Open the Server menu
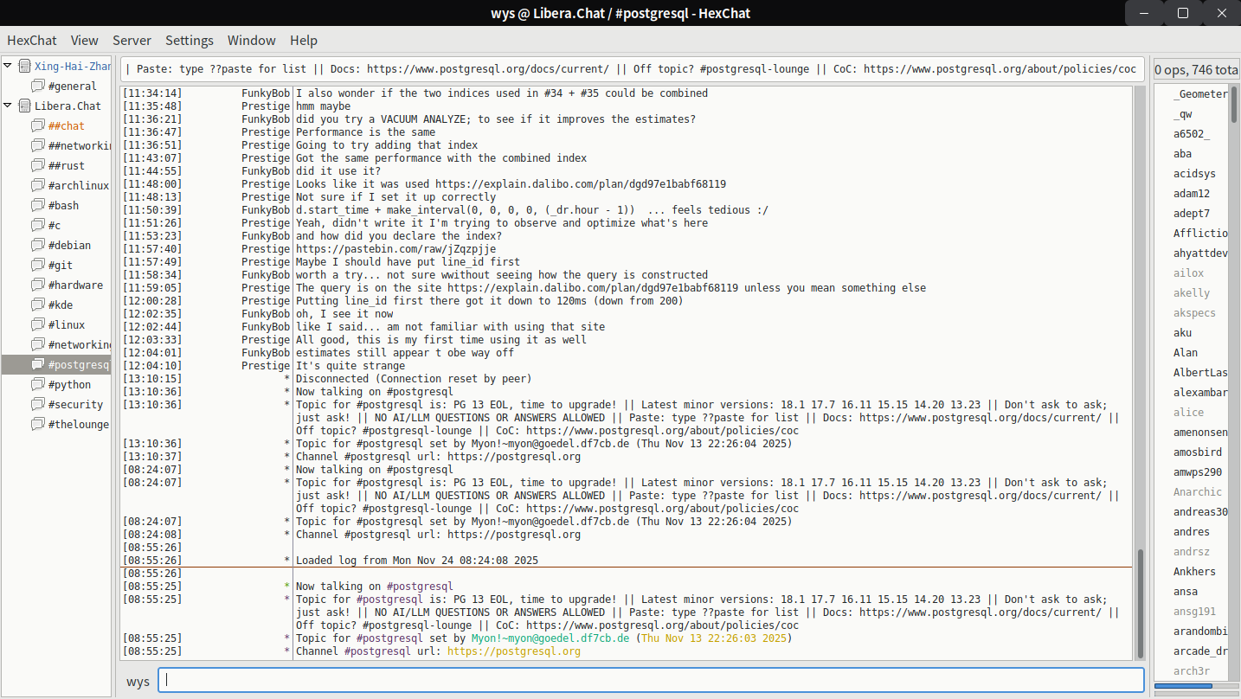The width and height of the screenshot is (1241, 699). (x=132, y=41)
